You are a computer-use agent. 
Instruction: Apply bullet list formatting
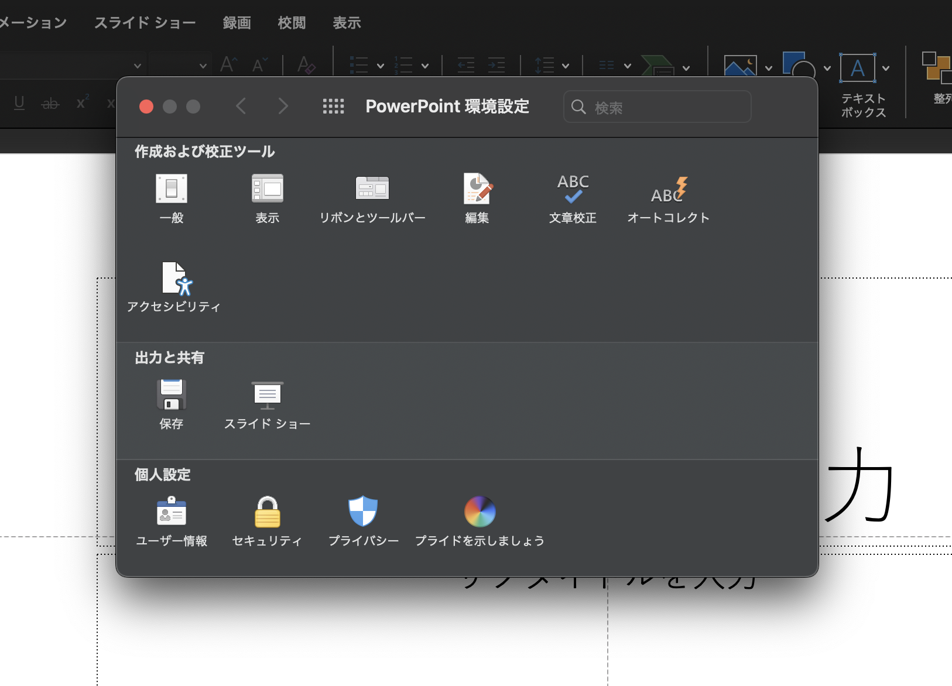[x=359, y=65]
